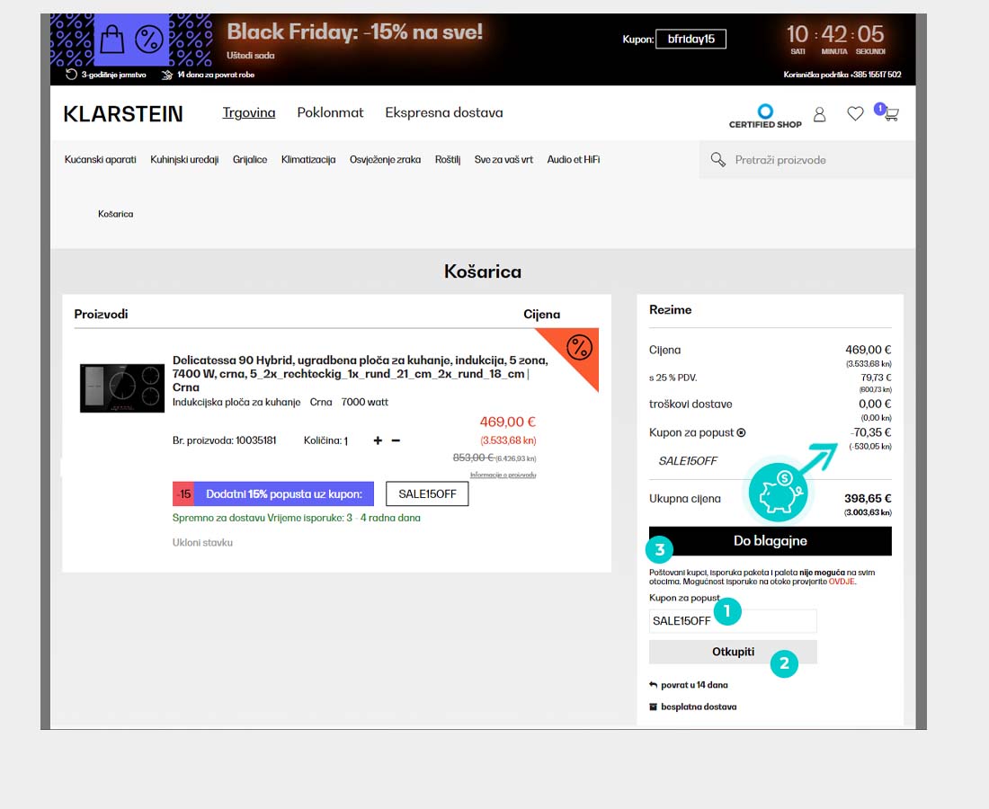Click the '-70,35 €' coupon discount value
Screen dimensions: 989x809
(x=870, y=432)
